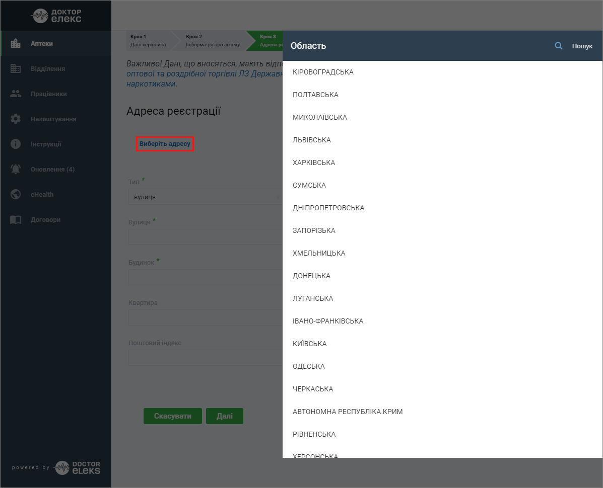Select ХАРКІВСЬКА region
Screen dimensions: 603x488
click(442, 163)
